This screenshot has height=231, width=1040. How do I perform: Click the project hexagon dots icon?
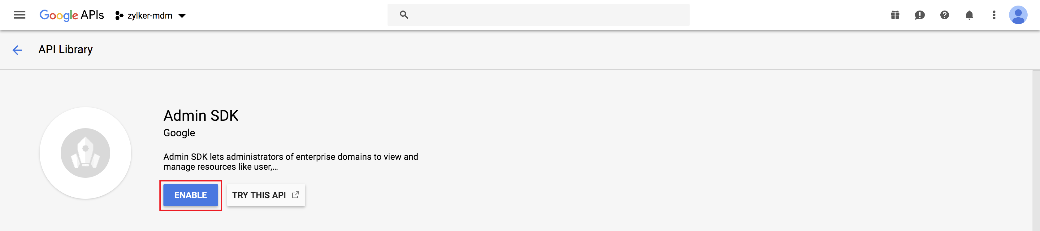tap(119, 16)
